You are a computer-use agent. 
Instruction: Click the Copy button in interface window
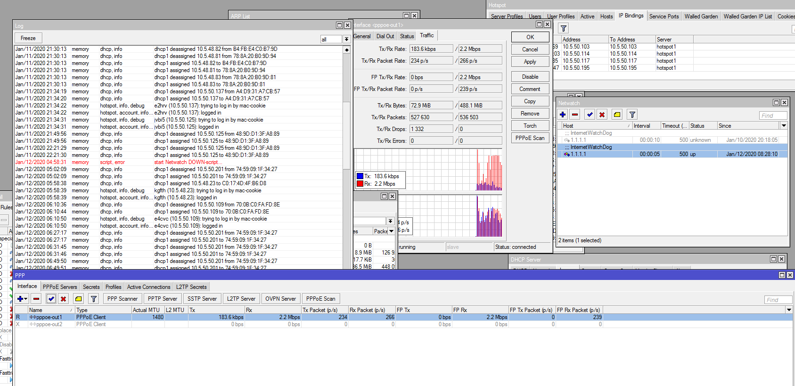[x=530, y=101]
